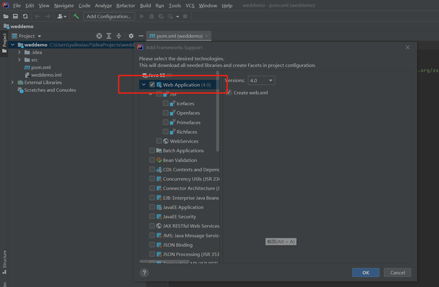The image size is (439, 287).
Task: Select the JavaEE Security row
Action: pyautogui.click(x=179, y=216)
